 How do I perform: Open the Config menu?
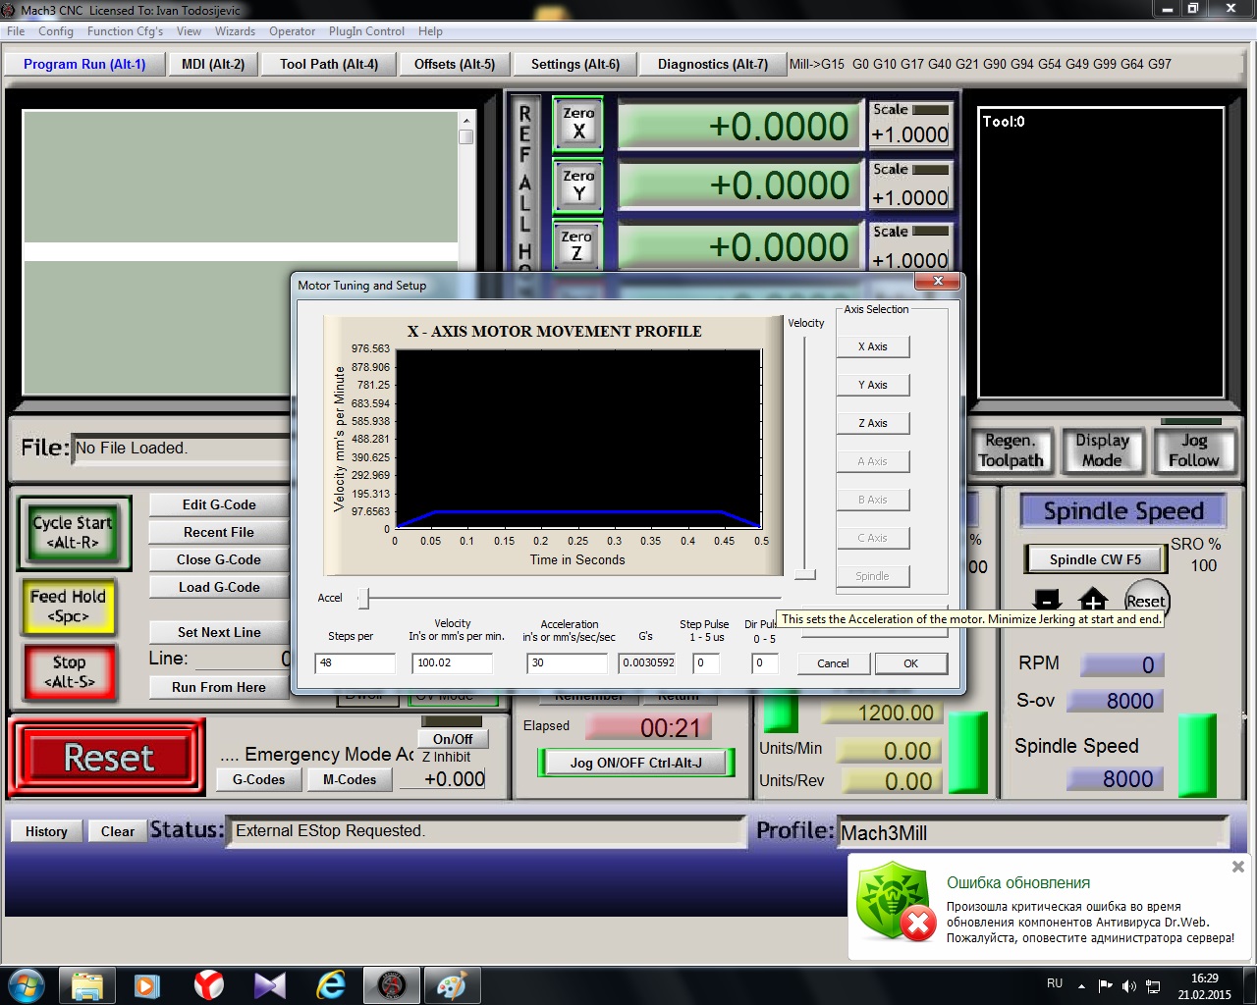click(x=56, y=31)
